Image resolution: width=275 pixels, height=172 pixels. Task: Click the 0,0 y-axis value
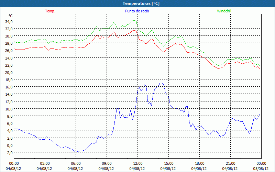click(10, 145)
